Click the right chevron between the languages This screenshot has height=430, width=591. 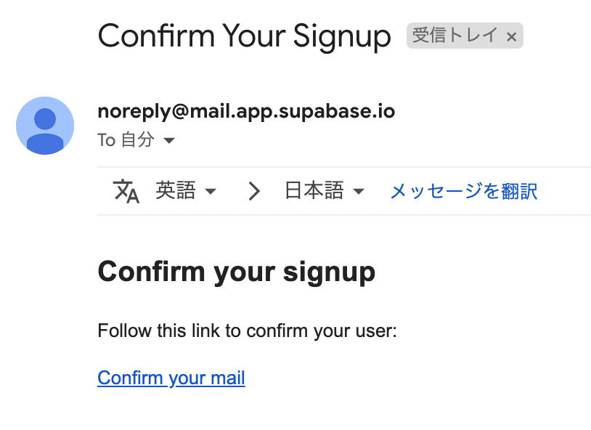pyautogui.click(x=254, y=191)
